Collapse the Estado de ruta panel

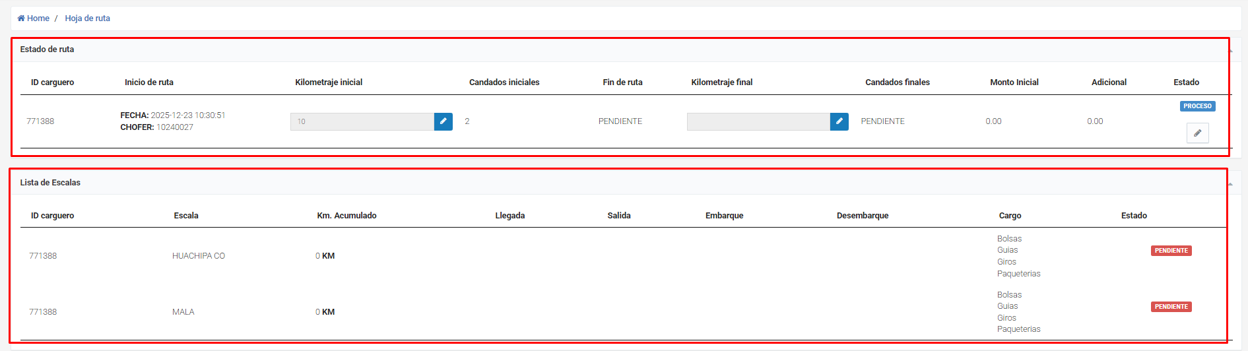(x=1230, y=51)
